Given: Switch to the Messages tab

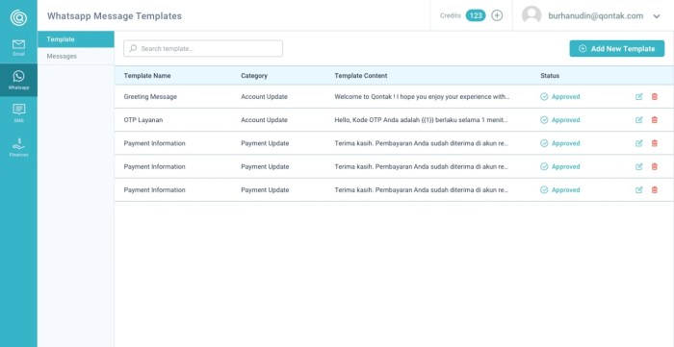Looking at the screenshot, I should [x=62, y=56].
